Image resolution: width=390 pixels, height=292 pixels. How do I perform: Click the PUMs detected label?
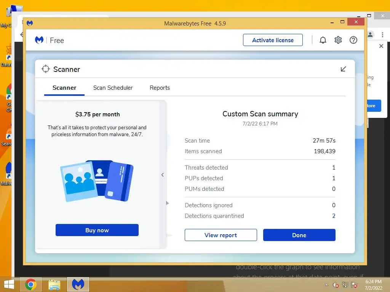point(204,189)
